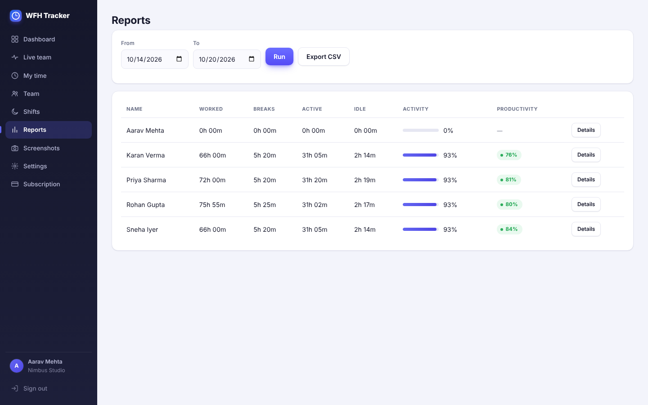Open the Subscription page
The image size is (648, 405).
(49, 184)
